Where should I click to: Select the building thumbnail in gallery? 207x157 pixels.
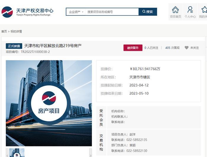tap(17, 153)
